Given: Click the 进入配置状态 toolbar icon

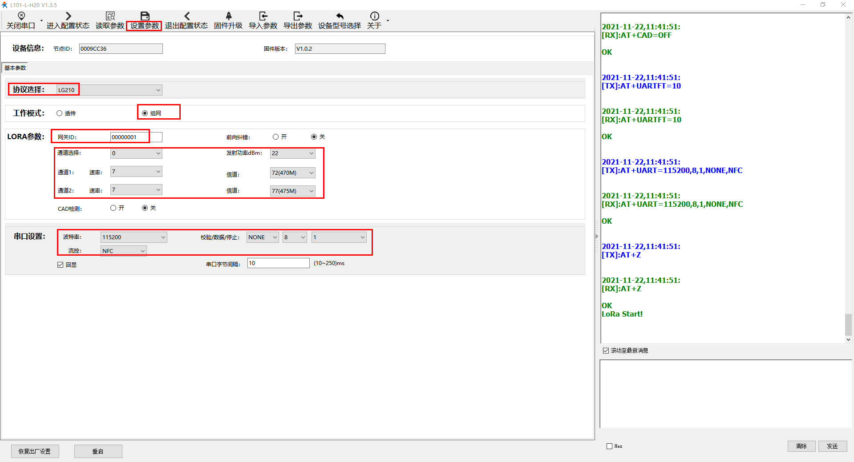Looking at the screenshot, I should 68,16.
